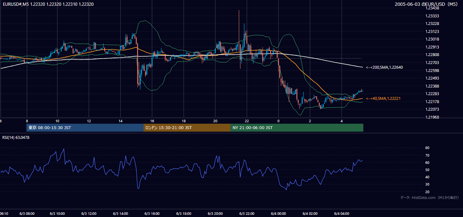Click the RSI axis level 60 label
This screenshot has height=217, width=463.
click(427, 162)
